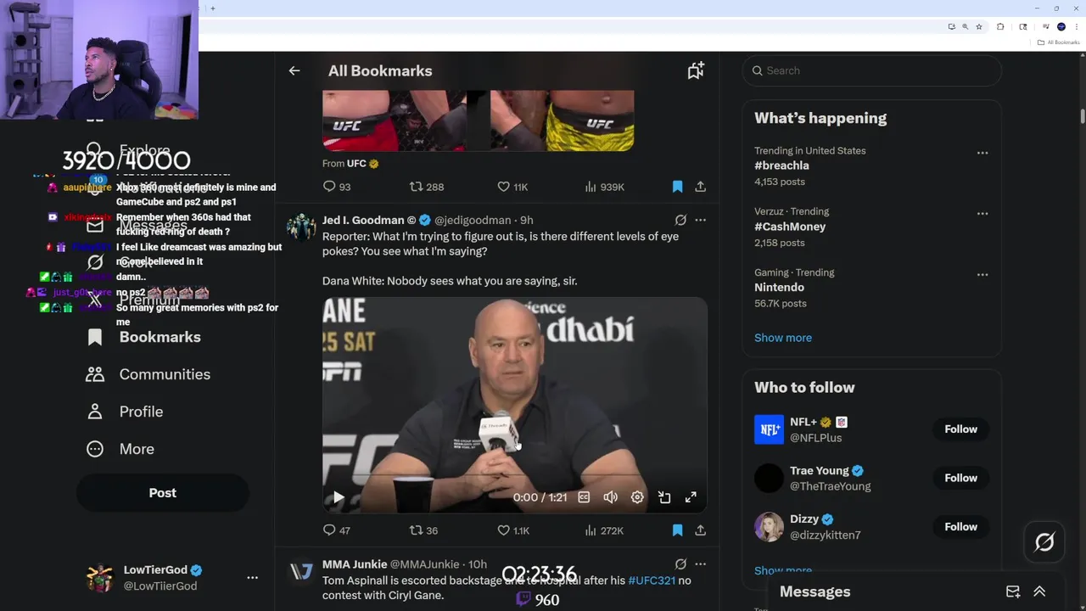Viewport: 1086px width, 611px height.
Task: Open Grok icon on Jed I. Goodman post
Action: 680,220
